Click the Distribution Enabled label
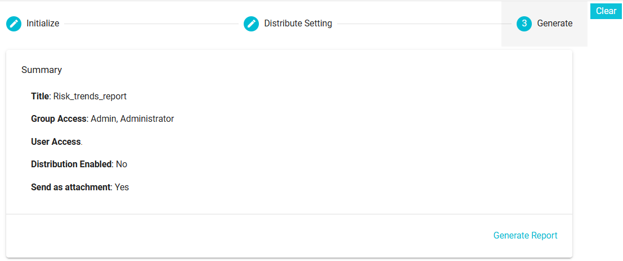This screenshot has height=261, width=623. coord(71,164)
